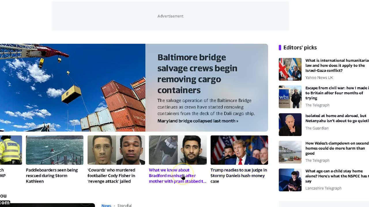Open 'Cowards who murdered footballer Cody Fisher' story
This screenshot has width=369, height=207.
click(111, 176)
